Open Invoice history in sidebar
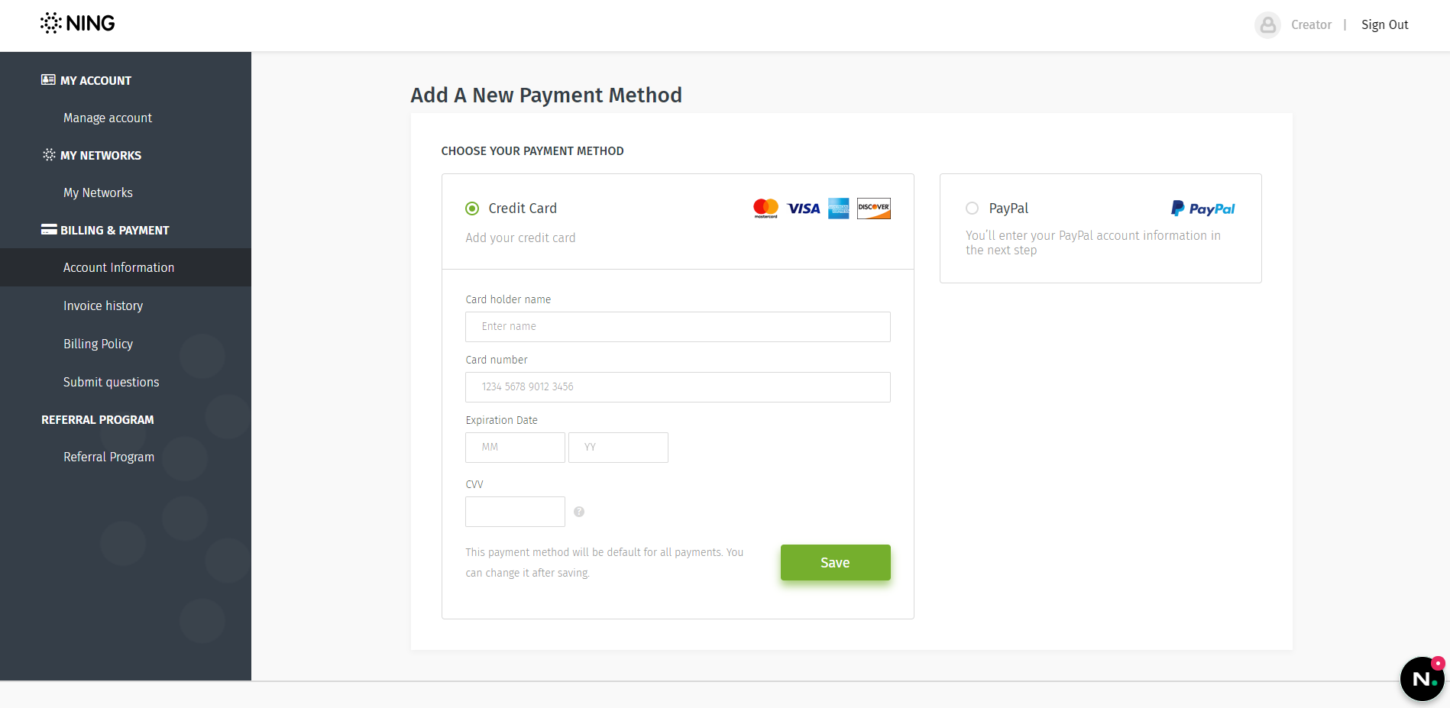 103,306
